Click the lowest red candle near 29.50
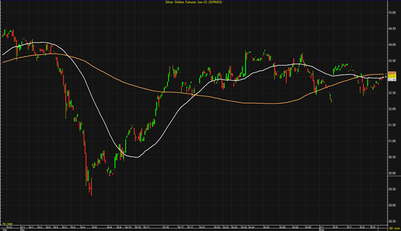 tap(91, 187)
